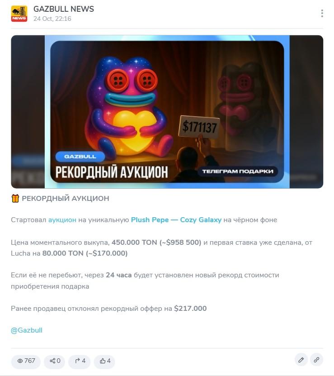Click the $171137 price sign in image
The height and width of the screenshot is (376, 334).
[200, 127]
